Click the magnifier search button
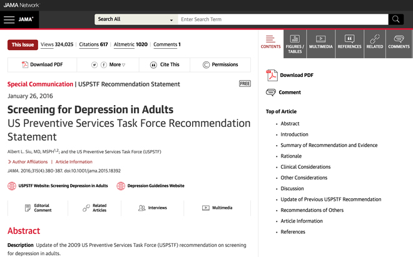413x257 pixels. click(395, 19)
